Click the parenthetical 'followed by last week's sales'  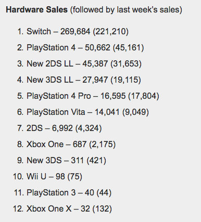click(x=126, y=10)
